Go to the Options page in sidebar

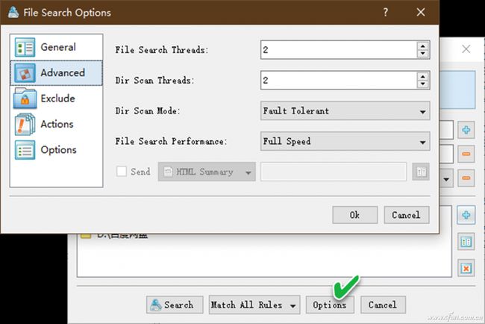(x=56, y=150)
